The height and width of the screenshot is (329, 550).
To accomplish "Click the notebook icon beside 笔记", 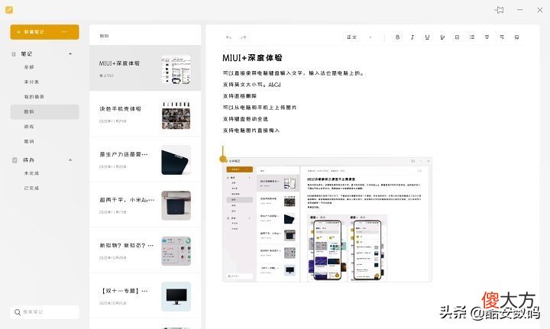I will tap(14, 54).
